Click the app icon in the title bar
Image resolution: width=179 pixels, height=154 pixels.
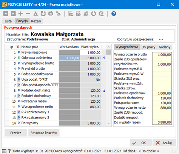click(x=4, y=5)
